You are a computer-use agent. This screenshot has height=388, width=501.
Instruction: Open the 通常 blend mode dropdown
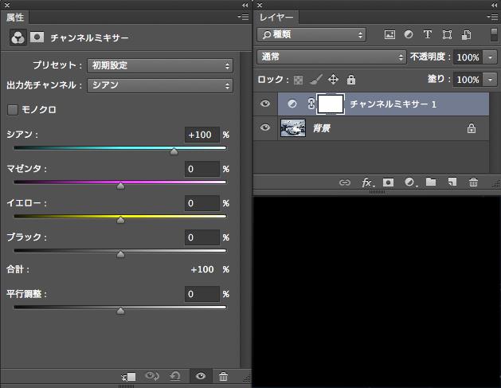[x=331, y=57]
